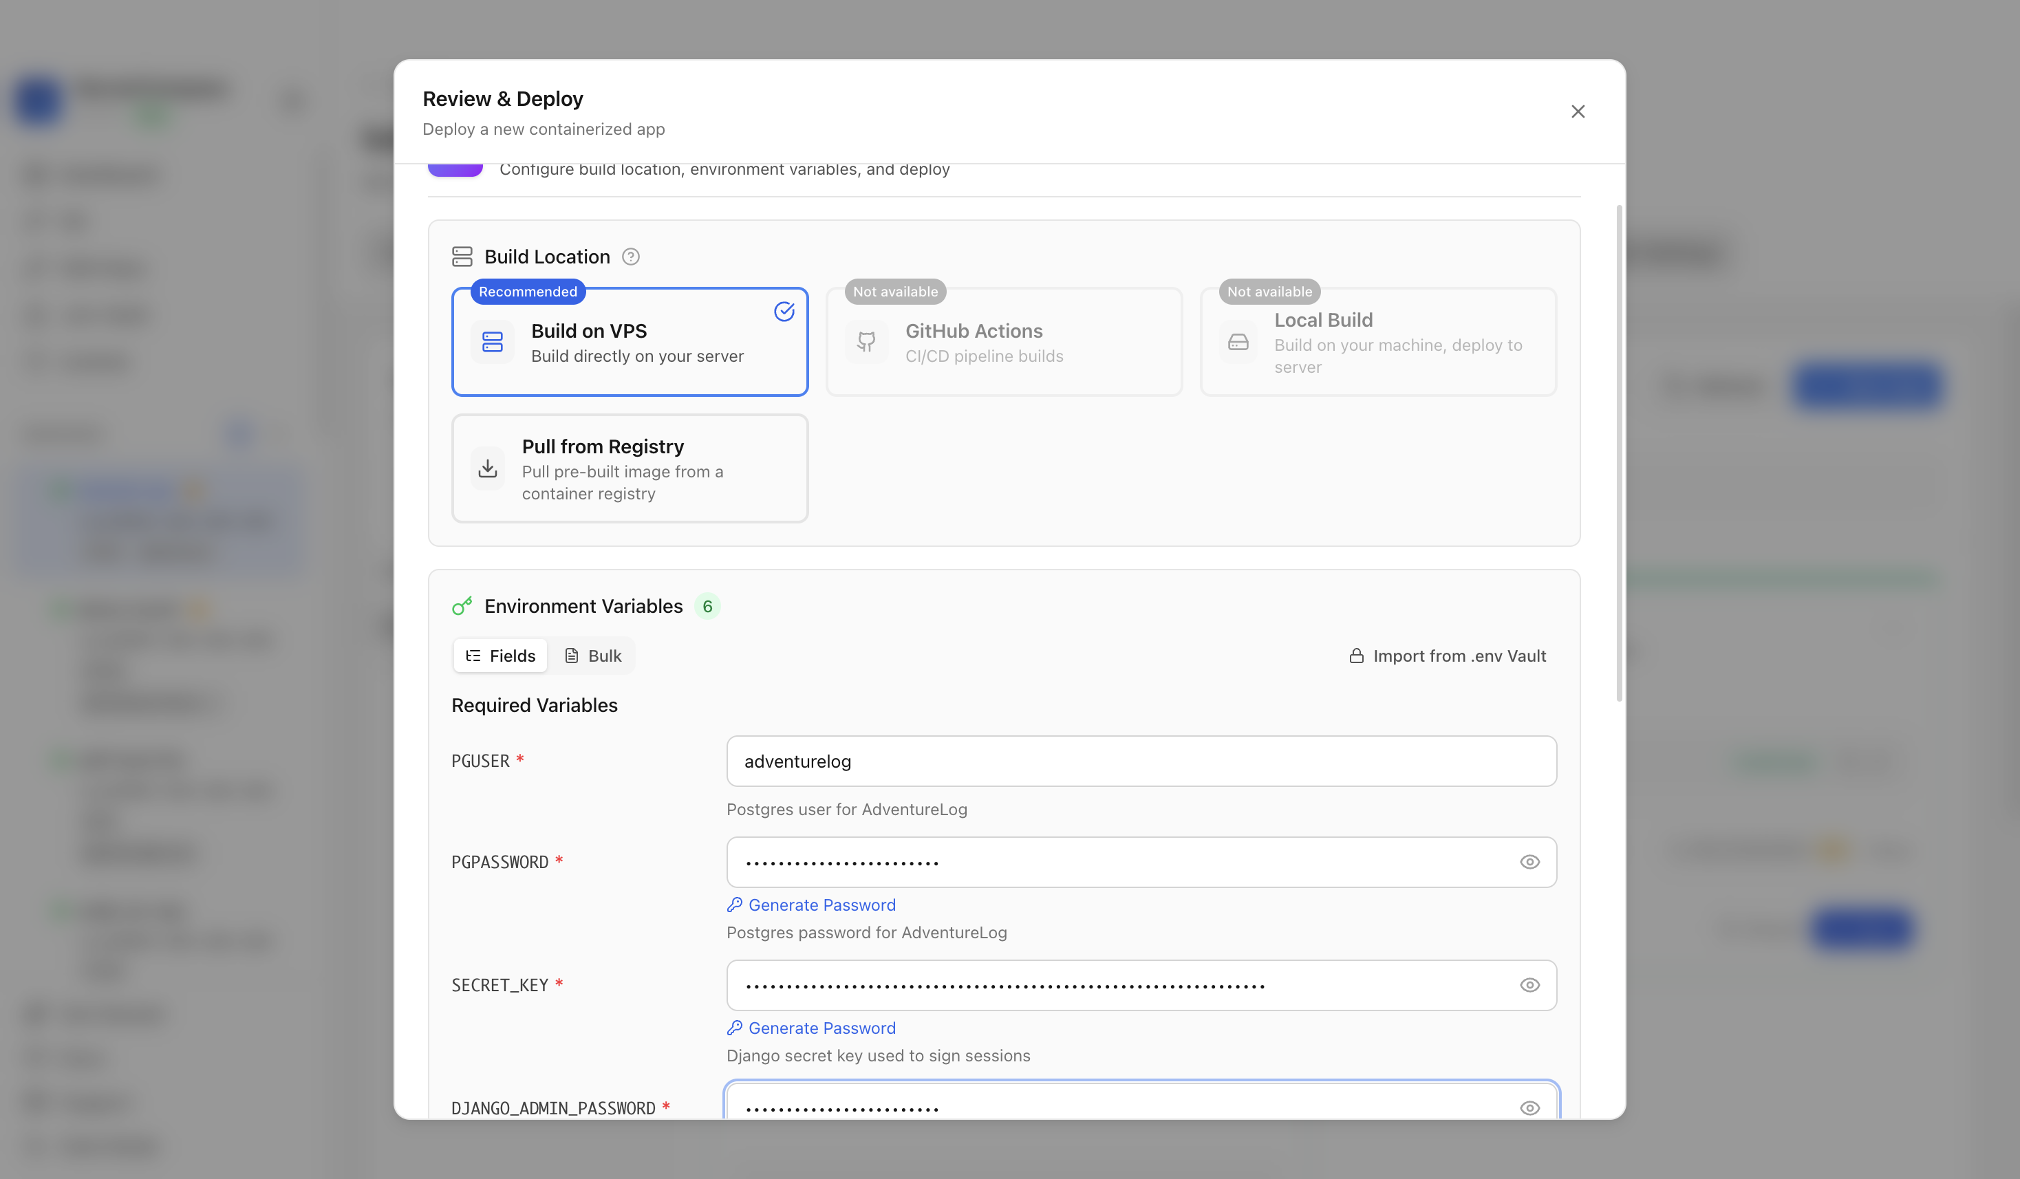Click the 'Postgres user for AdventureLog' description
This screenshot has width=2020, height=1179.
point(846,810)
